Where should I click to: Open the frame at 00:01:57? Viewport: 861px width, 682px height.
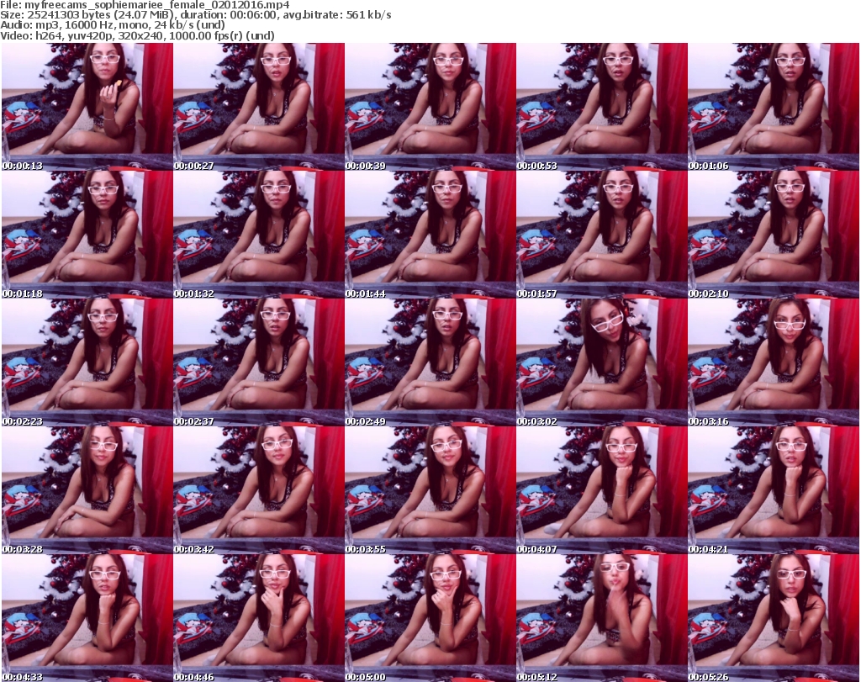coord(601,235)
